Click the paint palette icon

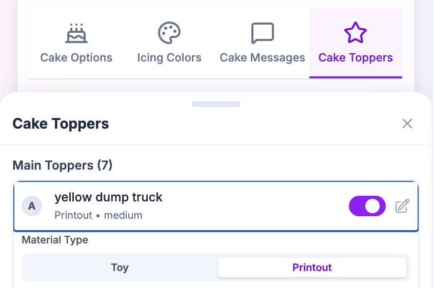click(x=169, y=33)
